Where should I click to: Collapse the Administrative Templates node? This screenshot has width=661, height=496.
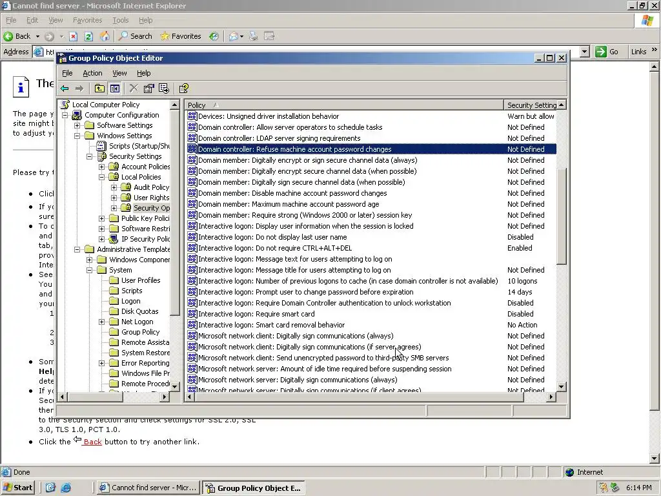tap(77, 249)
